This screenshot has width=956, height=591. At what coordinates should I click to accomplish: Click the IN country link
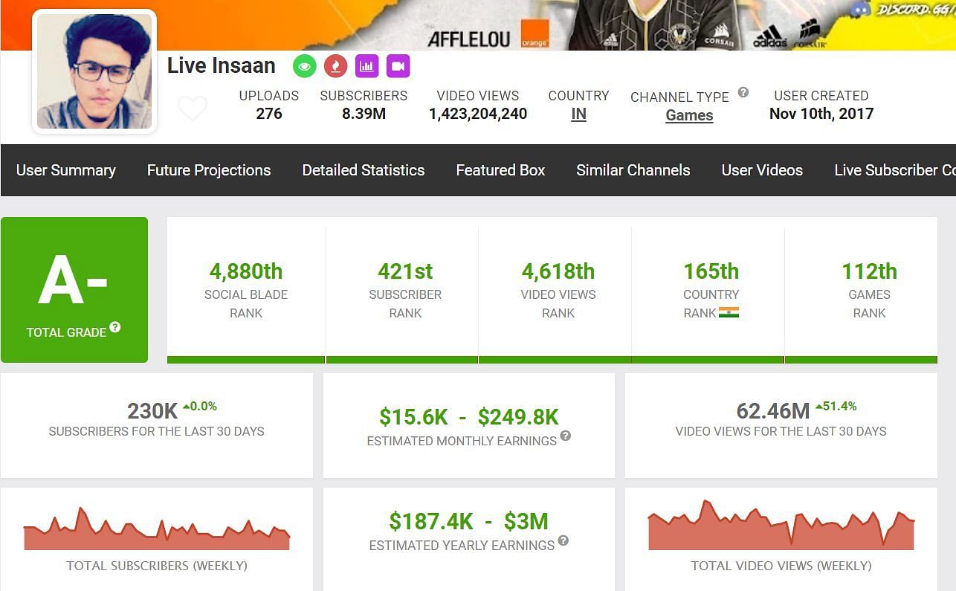tap(578, 114)
